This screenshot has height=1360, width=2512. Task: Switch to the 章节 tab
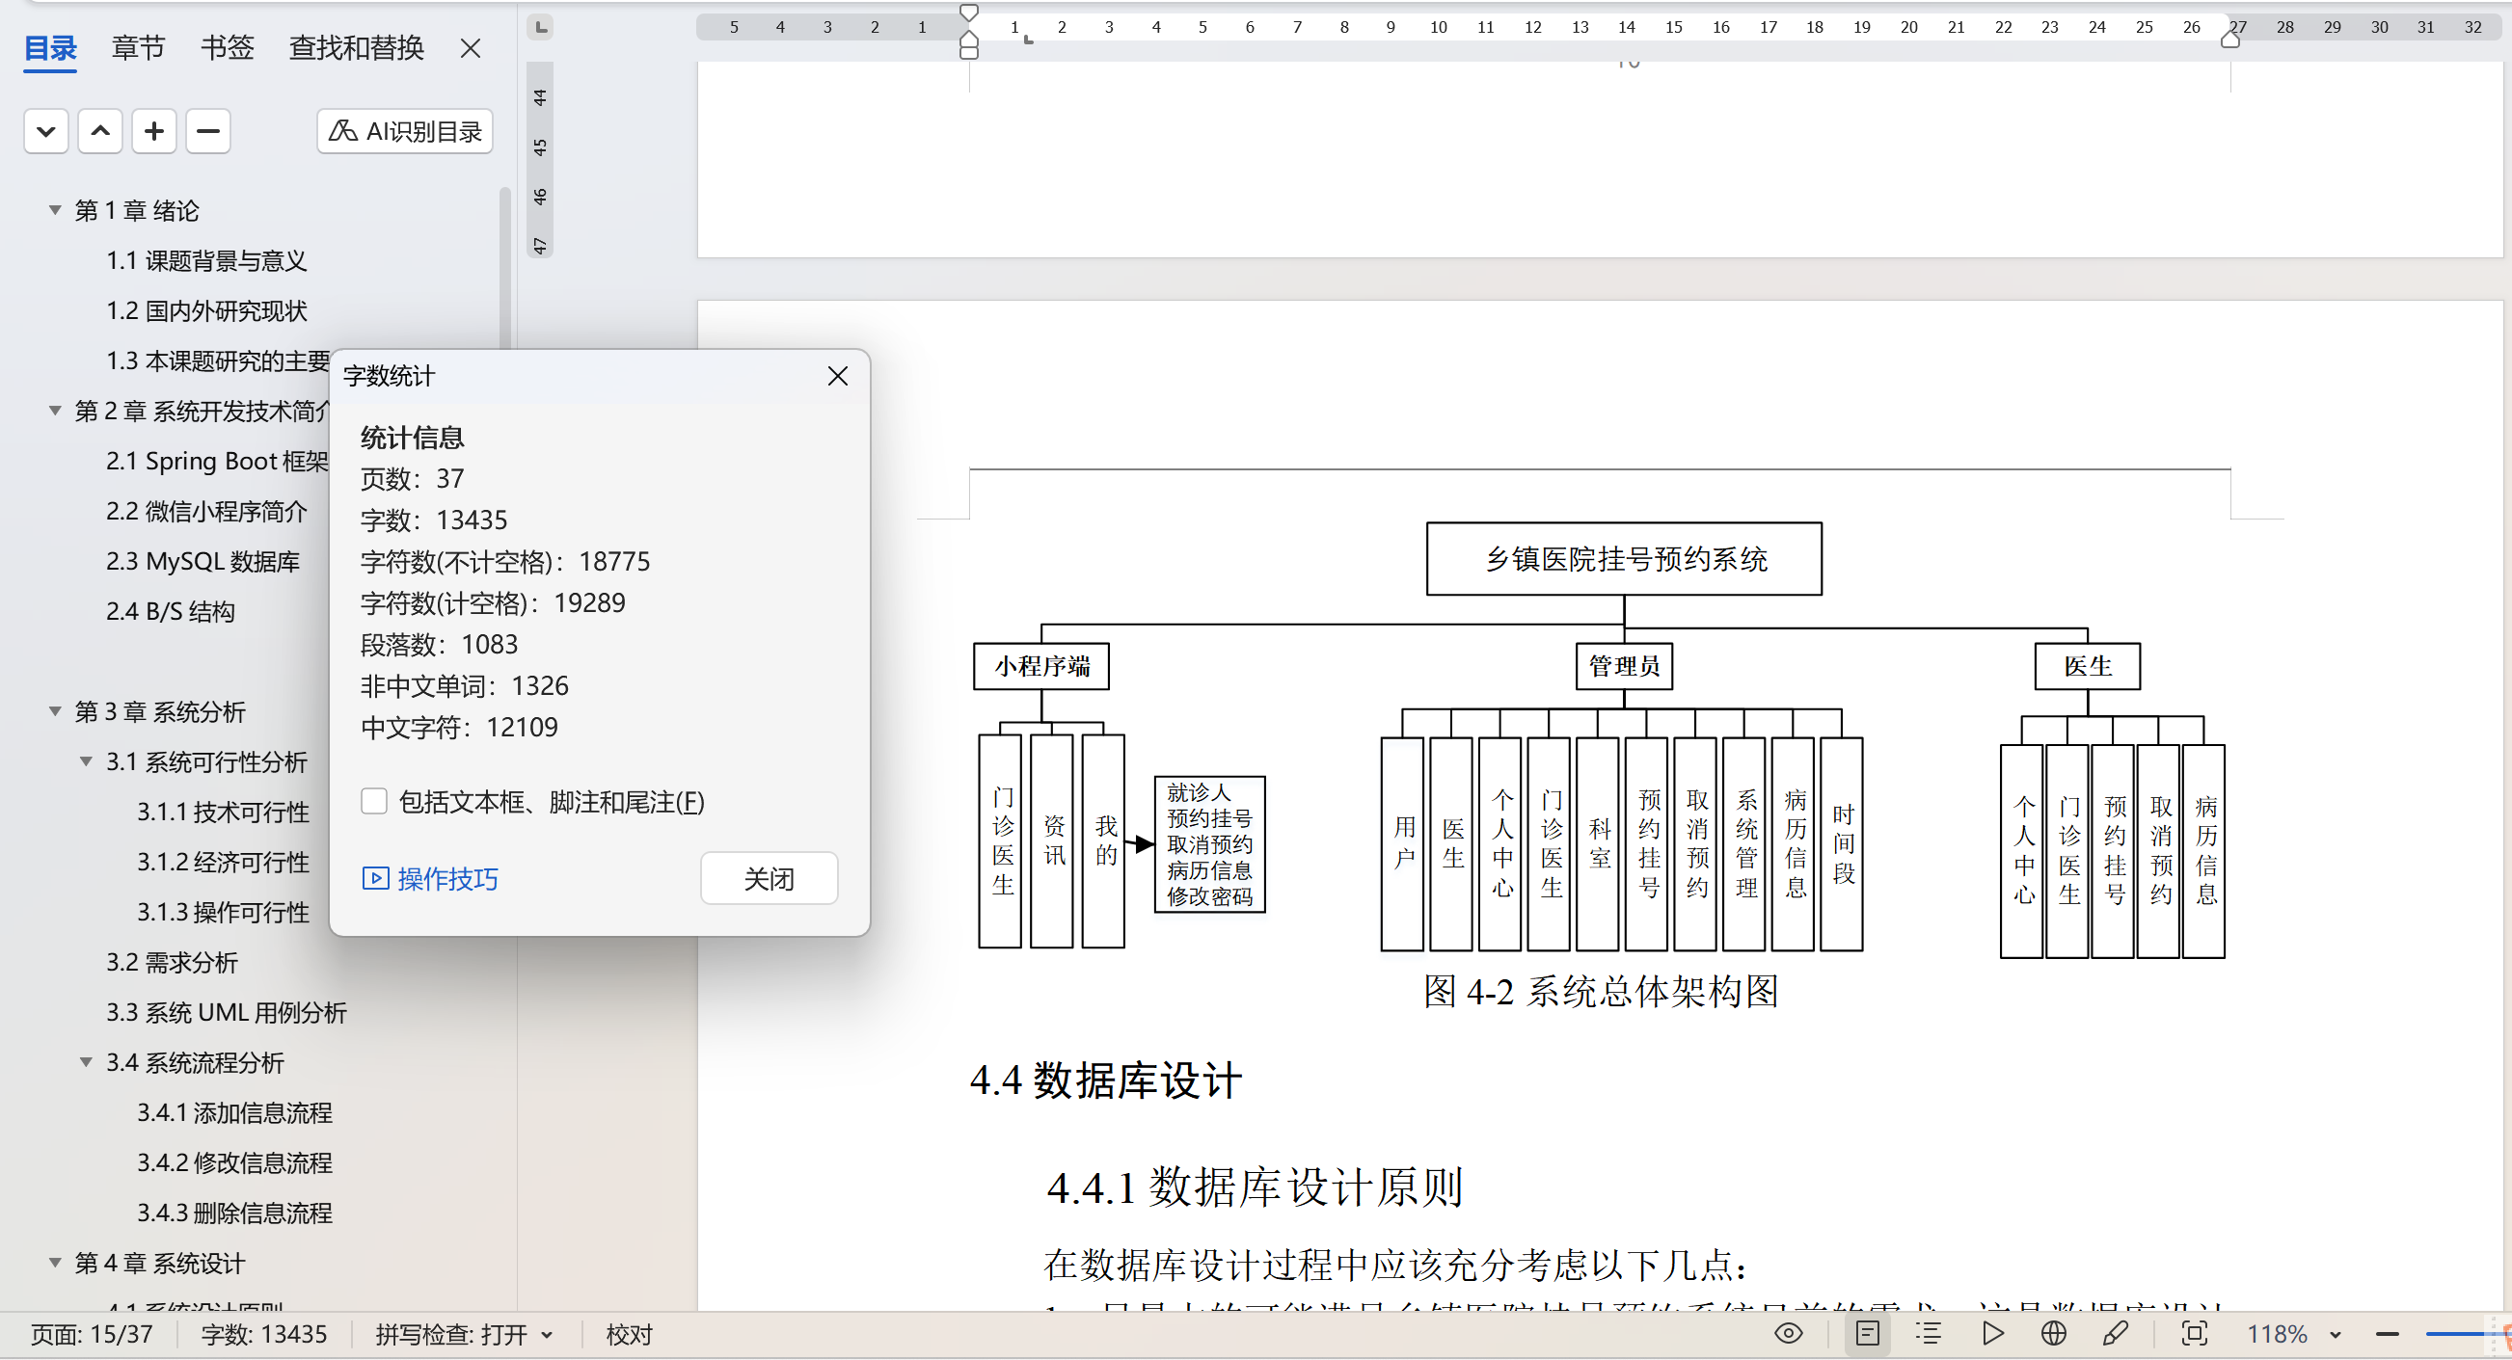pyautogui.click(x=138, y=47)
